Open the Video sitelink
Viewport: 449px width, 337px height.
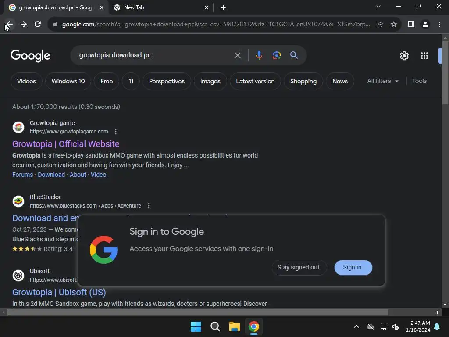coord(99,175)
